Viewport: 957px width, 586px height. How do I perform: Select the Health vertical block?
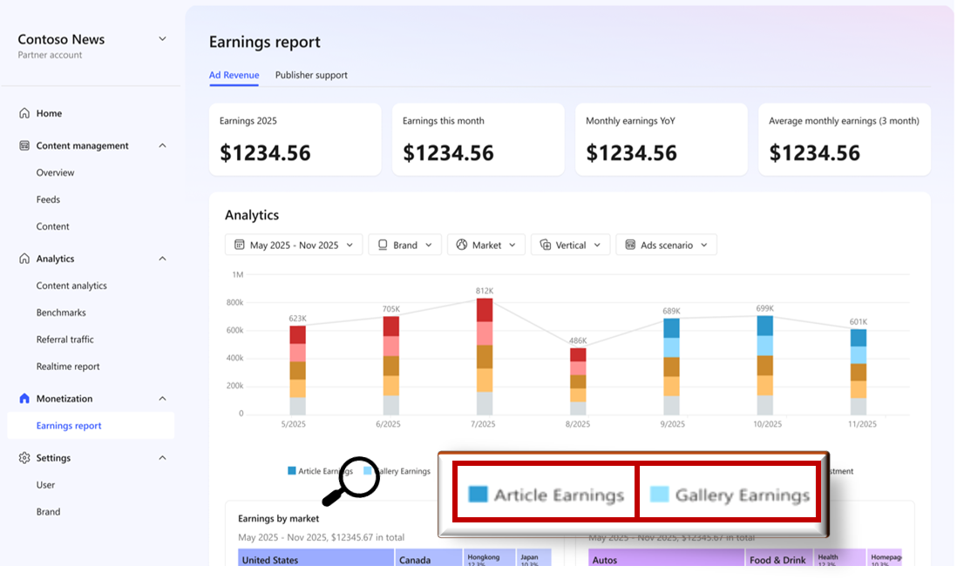click(840, 558)
